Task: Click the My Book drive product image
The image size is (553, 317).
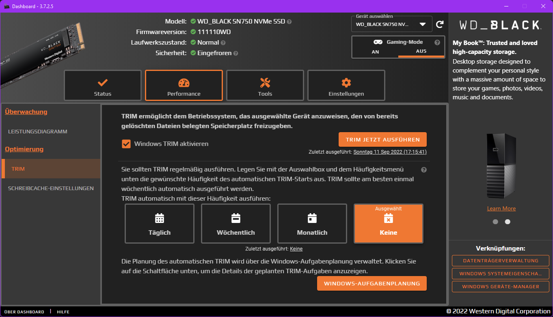Action: pyautogui.click(x=501, y=165)
